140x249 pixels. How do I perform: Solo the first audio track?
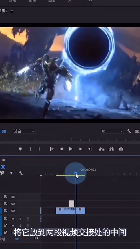point(20,219)
